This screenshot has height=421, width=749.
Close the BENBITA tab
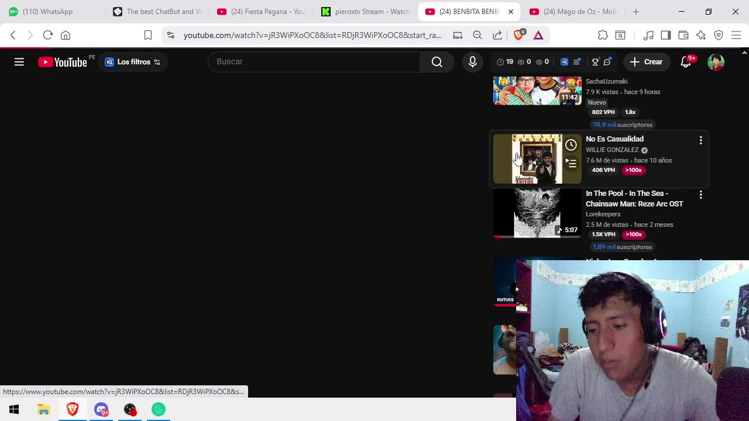pos(510,12)
